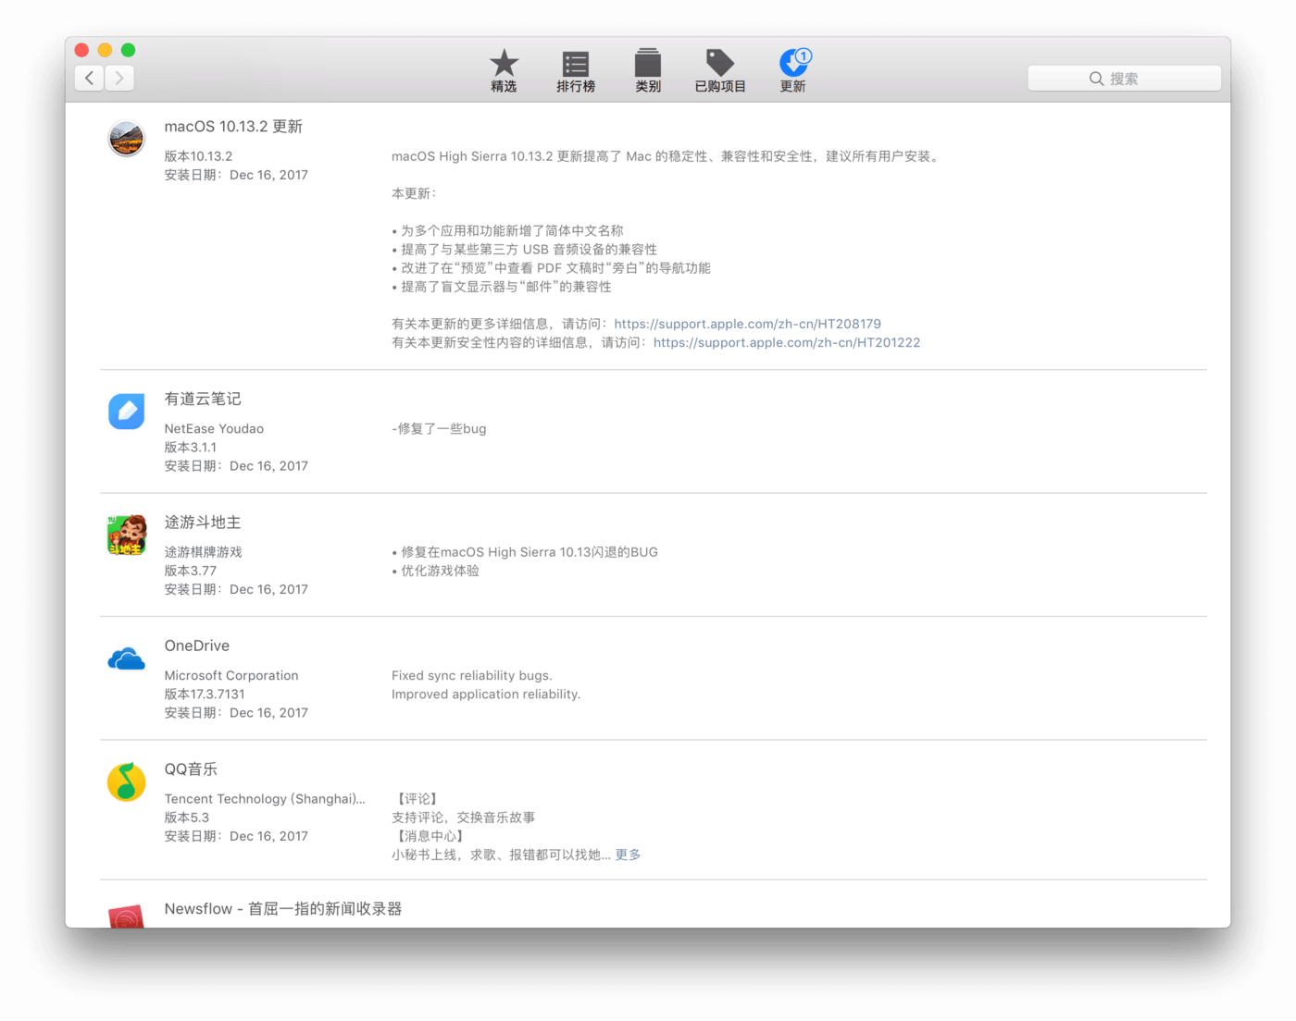
Task: Open the OneDrive app title
Action: pos(197,646)
